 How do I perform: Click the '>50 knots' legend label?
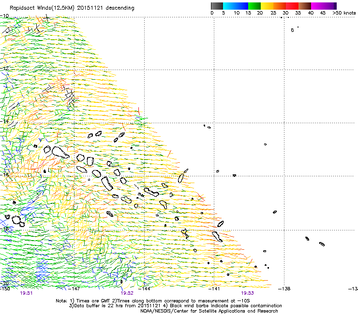click(x=344, y=13)
